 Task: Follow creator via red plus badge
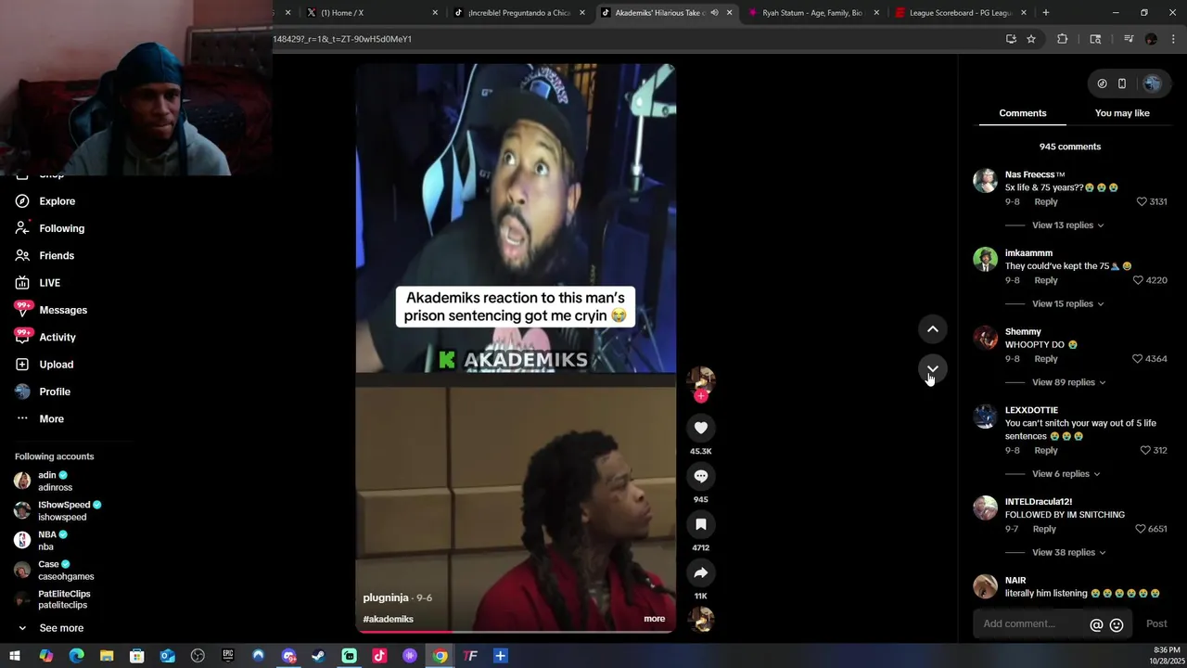coord(701,396)
